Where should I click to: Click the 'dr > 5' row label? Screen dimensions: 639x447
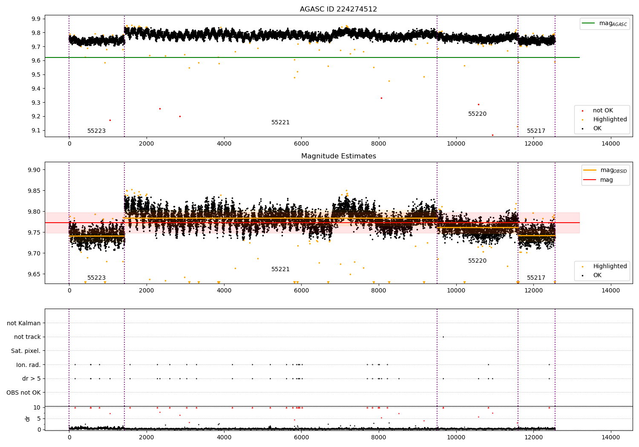click(x=32, y=378)
